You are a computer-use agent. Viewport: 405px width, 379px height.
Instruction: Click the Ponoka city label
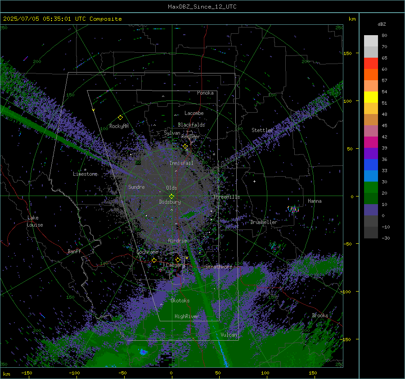point(205,93)
